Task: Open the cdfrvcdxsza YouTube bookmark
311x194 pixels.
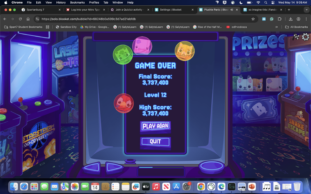Action: click(x=236, y=27)
